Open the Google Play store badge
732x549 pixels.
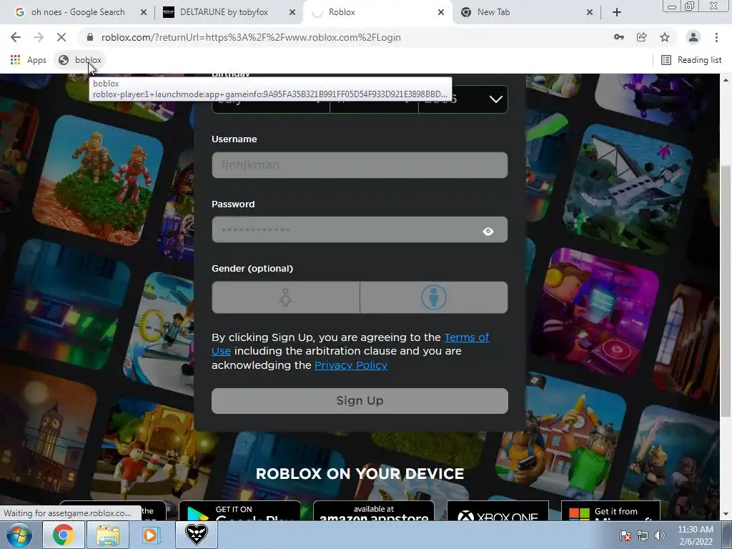[x=239, y=511]
